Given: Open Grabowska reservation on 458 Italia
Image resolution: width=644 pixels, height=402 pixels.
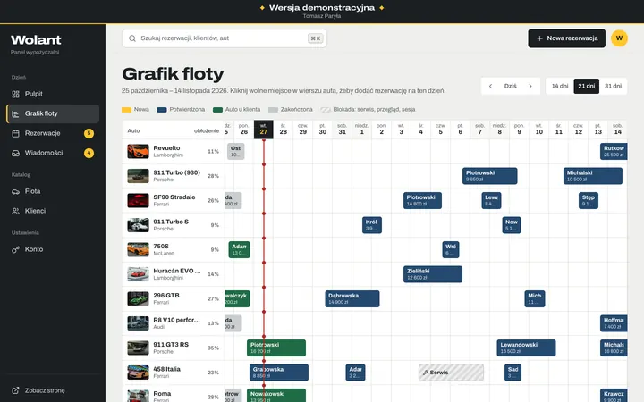Looking at the screenshot, I should click(279, 373).
